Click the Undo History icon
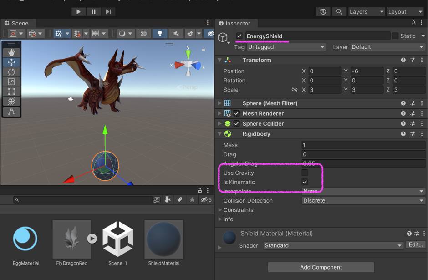The width and height of the screenshot is (428, 280). pyautogui.click(x=323, y=12)
